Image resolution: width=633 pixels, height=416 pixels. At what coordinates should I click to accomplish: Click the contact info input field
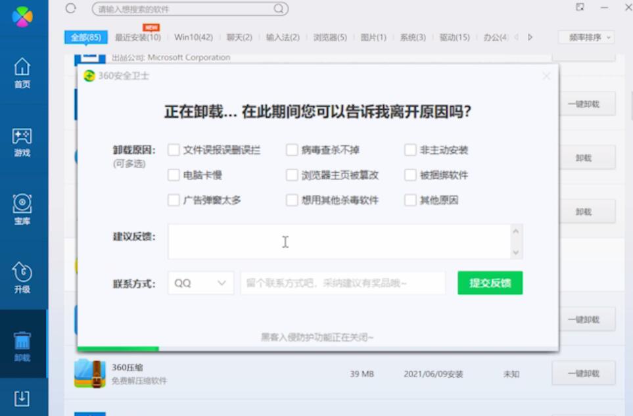342,283
